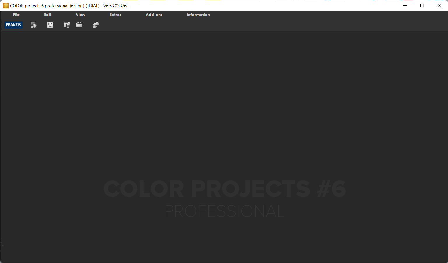Open the batch processing documents icon
448x263 pixels.
(96, 25)
